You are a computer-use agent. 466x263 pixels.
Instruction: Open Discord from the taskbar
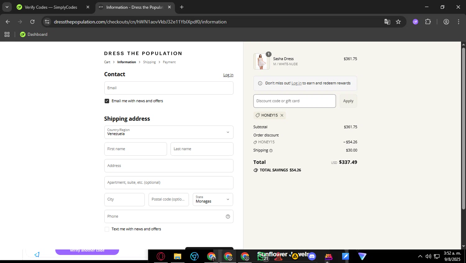point(312,256)
